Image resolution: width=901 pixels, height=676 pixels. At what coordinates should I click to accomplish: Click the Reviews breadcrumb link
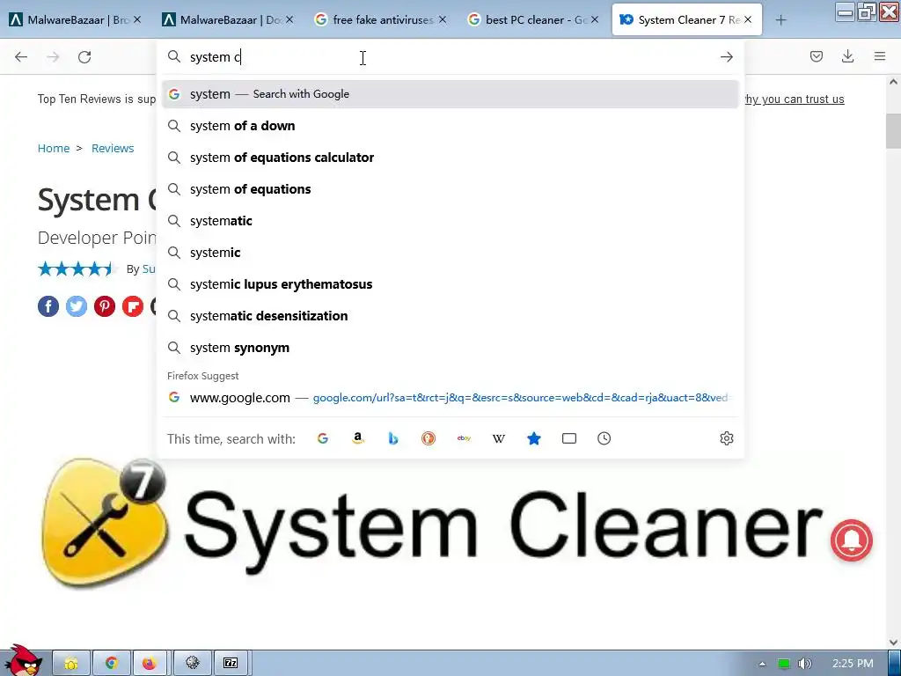(x=113, y=148)
